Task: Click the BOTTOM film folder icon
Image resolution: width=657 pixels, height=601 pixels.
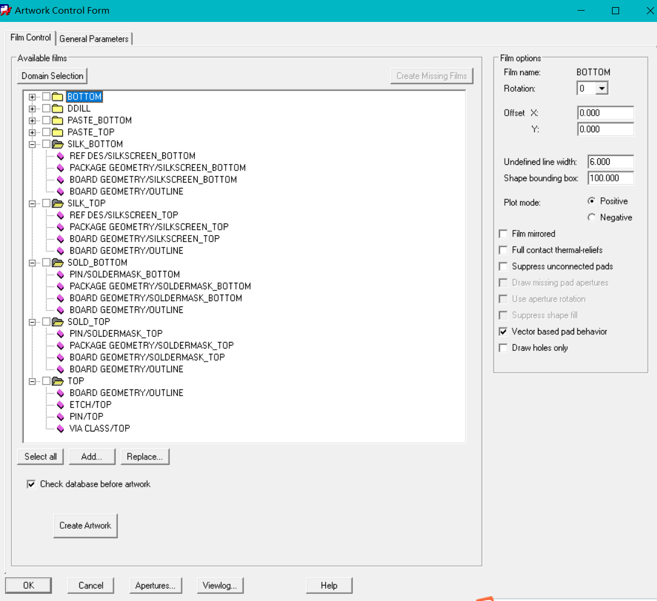Action: (x=58, y=97)
